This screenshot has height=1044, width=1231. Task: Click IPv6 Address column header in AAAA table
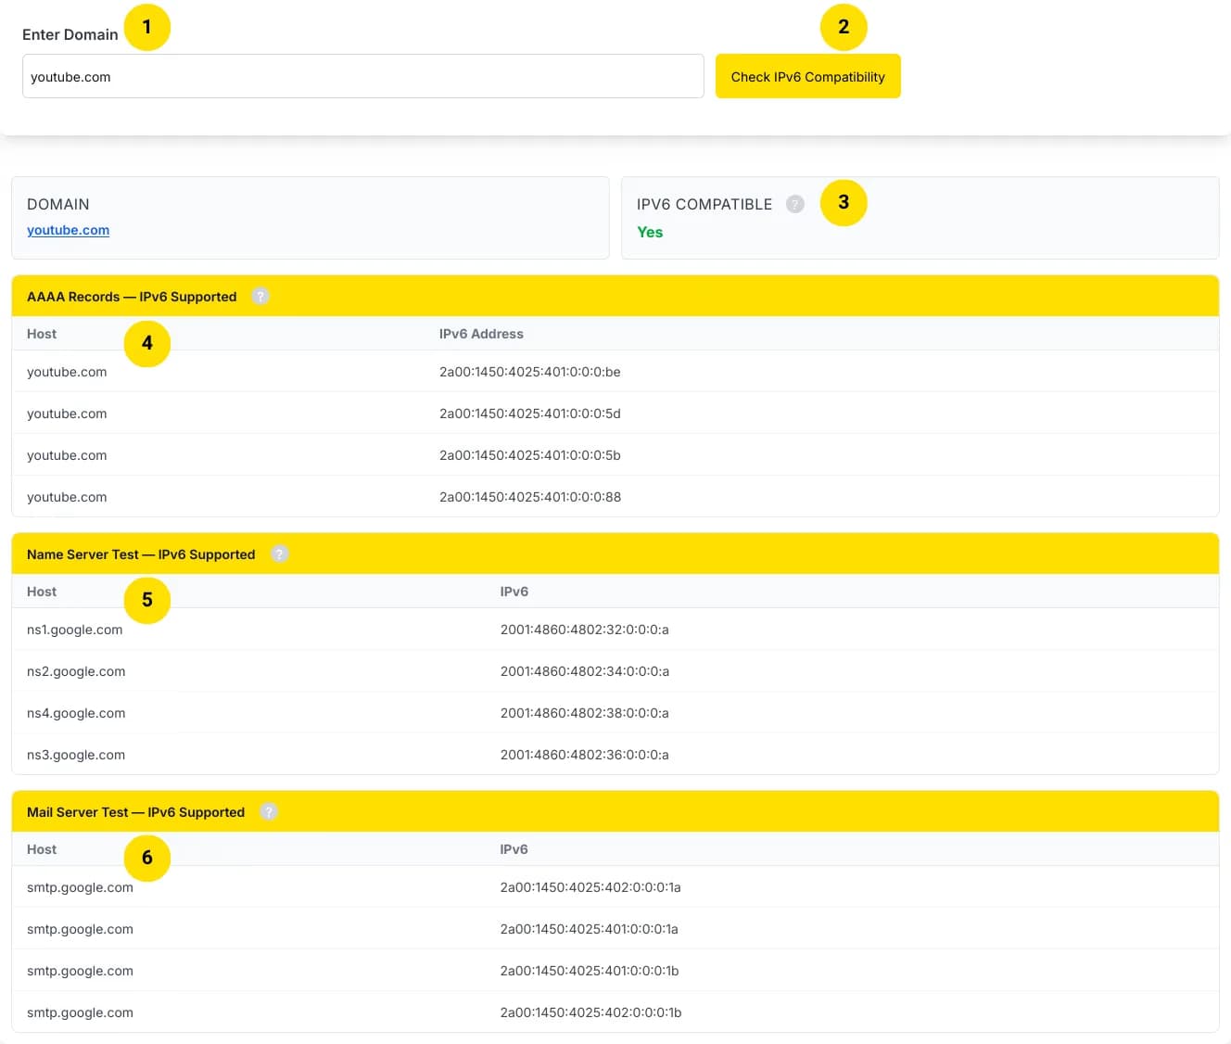pos(481,334)
